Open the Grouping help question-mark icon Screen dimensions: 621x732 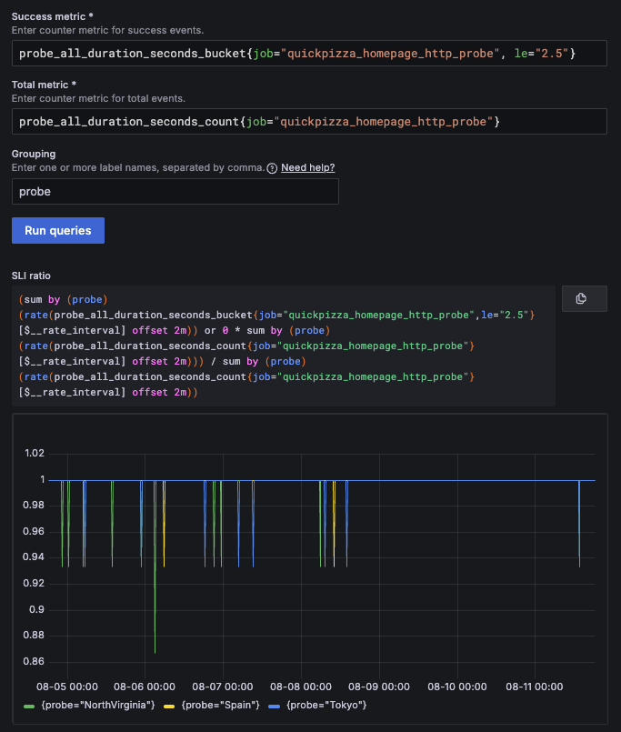[270, 167]
